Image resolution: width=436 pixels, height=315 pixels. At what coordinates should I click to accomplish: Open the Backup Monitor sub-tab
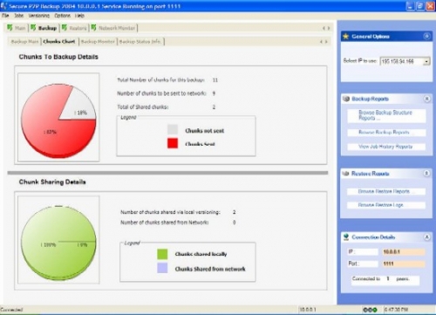(x=98, y=42)
